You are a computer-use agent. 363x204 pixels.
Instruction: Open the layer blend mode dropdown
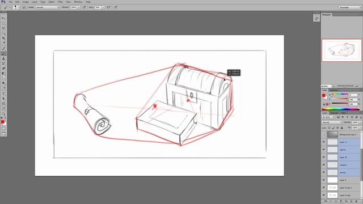(332, 122)
